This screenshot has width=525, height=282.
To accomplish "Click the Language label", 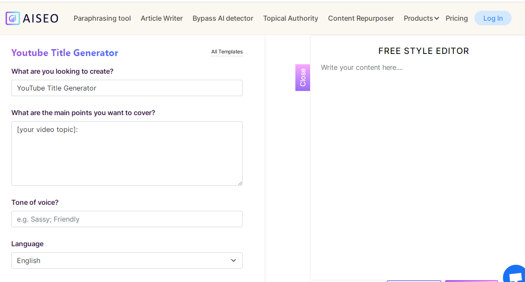I will point(27,244).
